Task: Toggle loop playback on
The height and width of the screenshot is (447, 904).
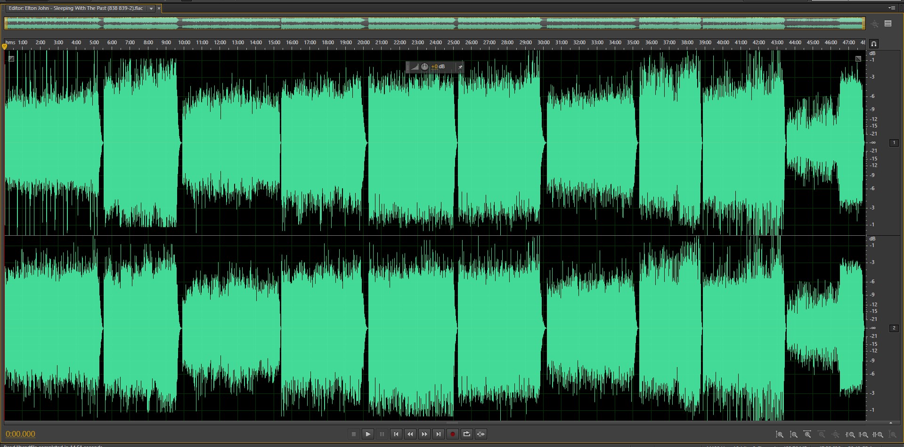Action: coord(467,434)
